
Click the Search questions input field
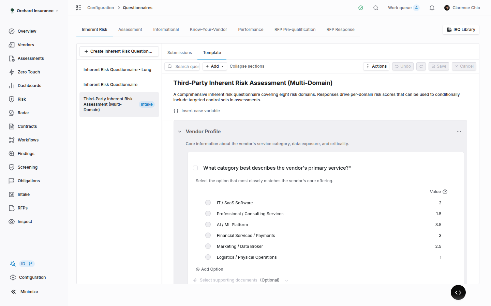click(x=182, y=66)
